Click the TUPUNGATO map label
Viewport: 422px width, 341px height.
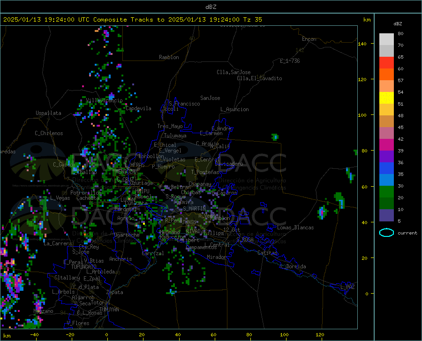pos(84,267)
